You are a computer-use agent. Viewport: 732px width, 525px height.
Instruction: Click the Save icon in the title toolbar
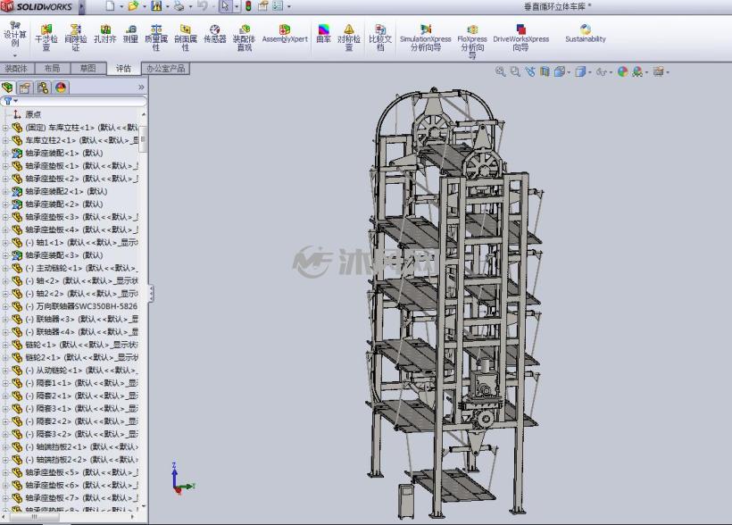(156, 6)
